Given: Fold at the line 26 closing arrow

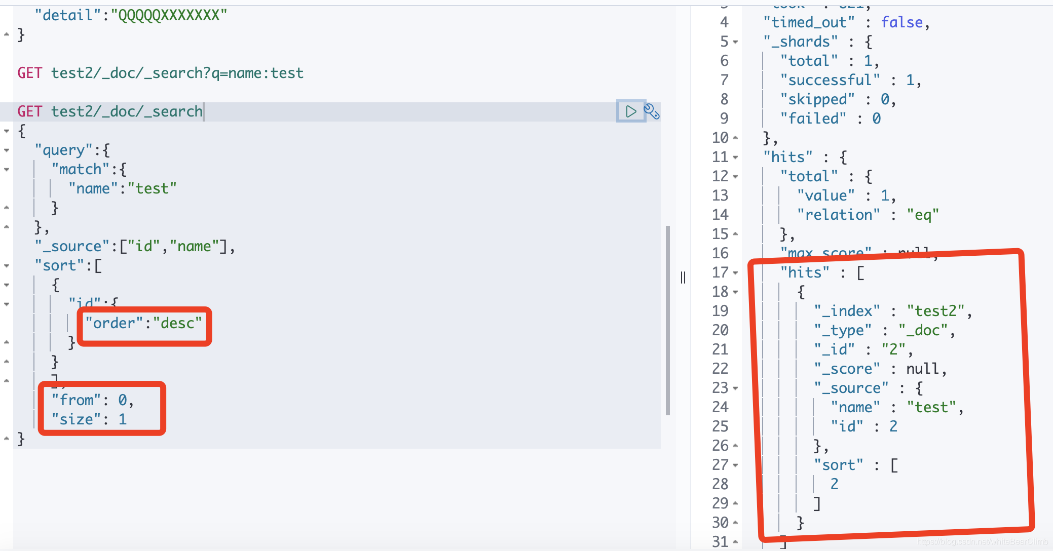Looking at the screenshot, I should coord(735,446).
